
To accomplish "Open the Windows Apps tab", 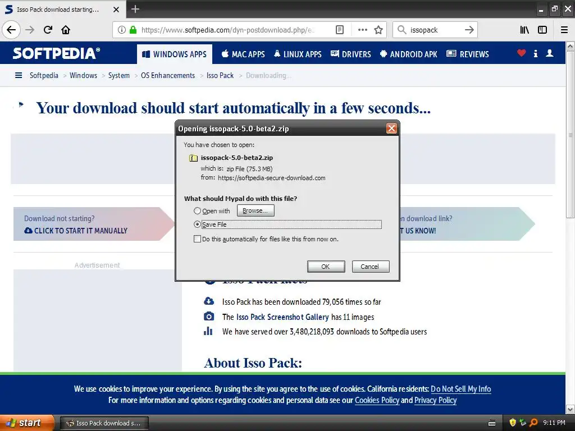I will (175, 54).
